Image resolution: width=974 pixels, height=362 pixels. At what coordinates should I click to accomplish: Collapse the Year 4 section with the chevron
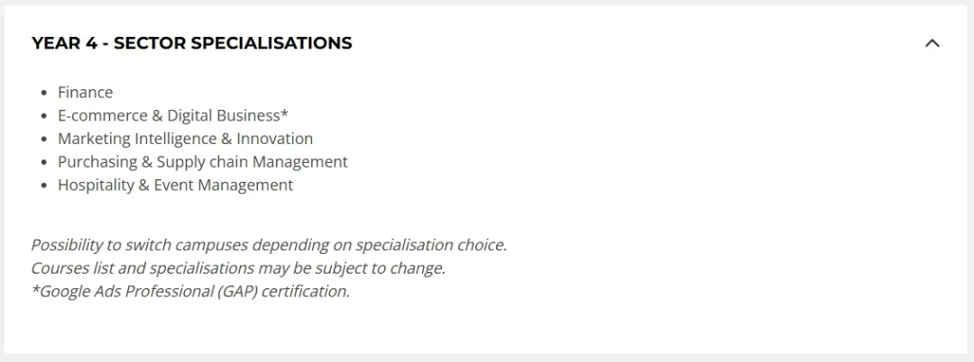click(932, 43)
